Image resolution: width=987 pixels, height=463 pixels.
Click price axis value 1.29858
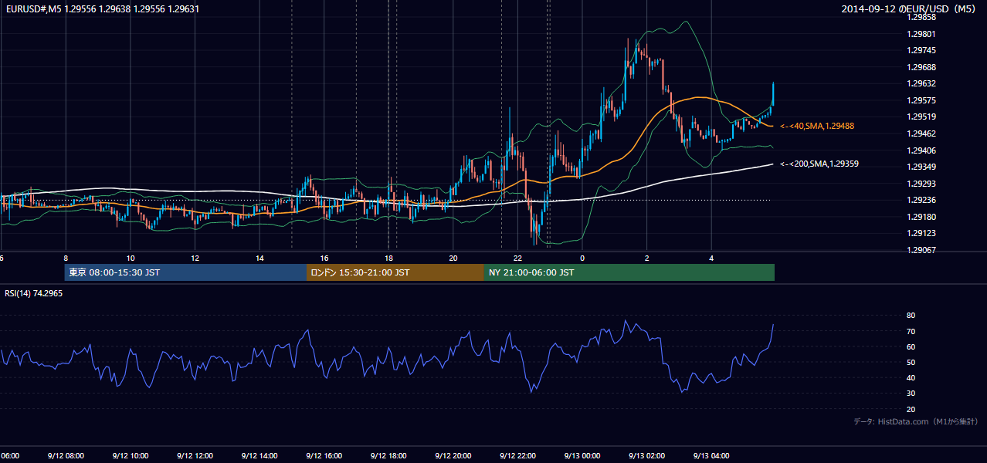(x=921, y=17)
